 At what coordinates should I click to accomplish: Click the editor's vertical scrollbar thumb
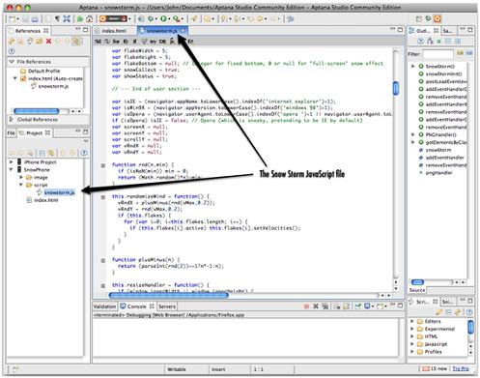coord(396,88)
